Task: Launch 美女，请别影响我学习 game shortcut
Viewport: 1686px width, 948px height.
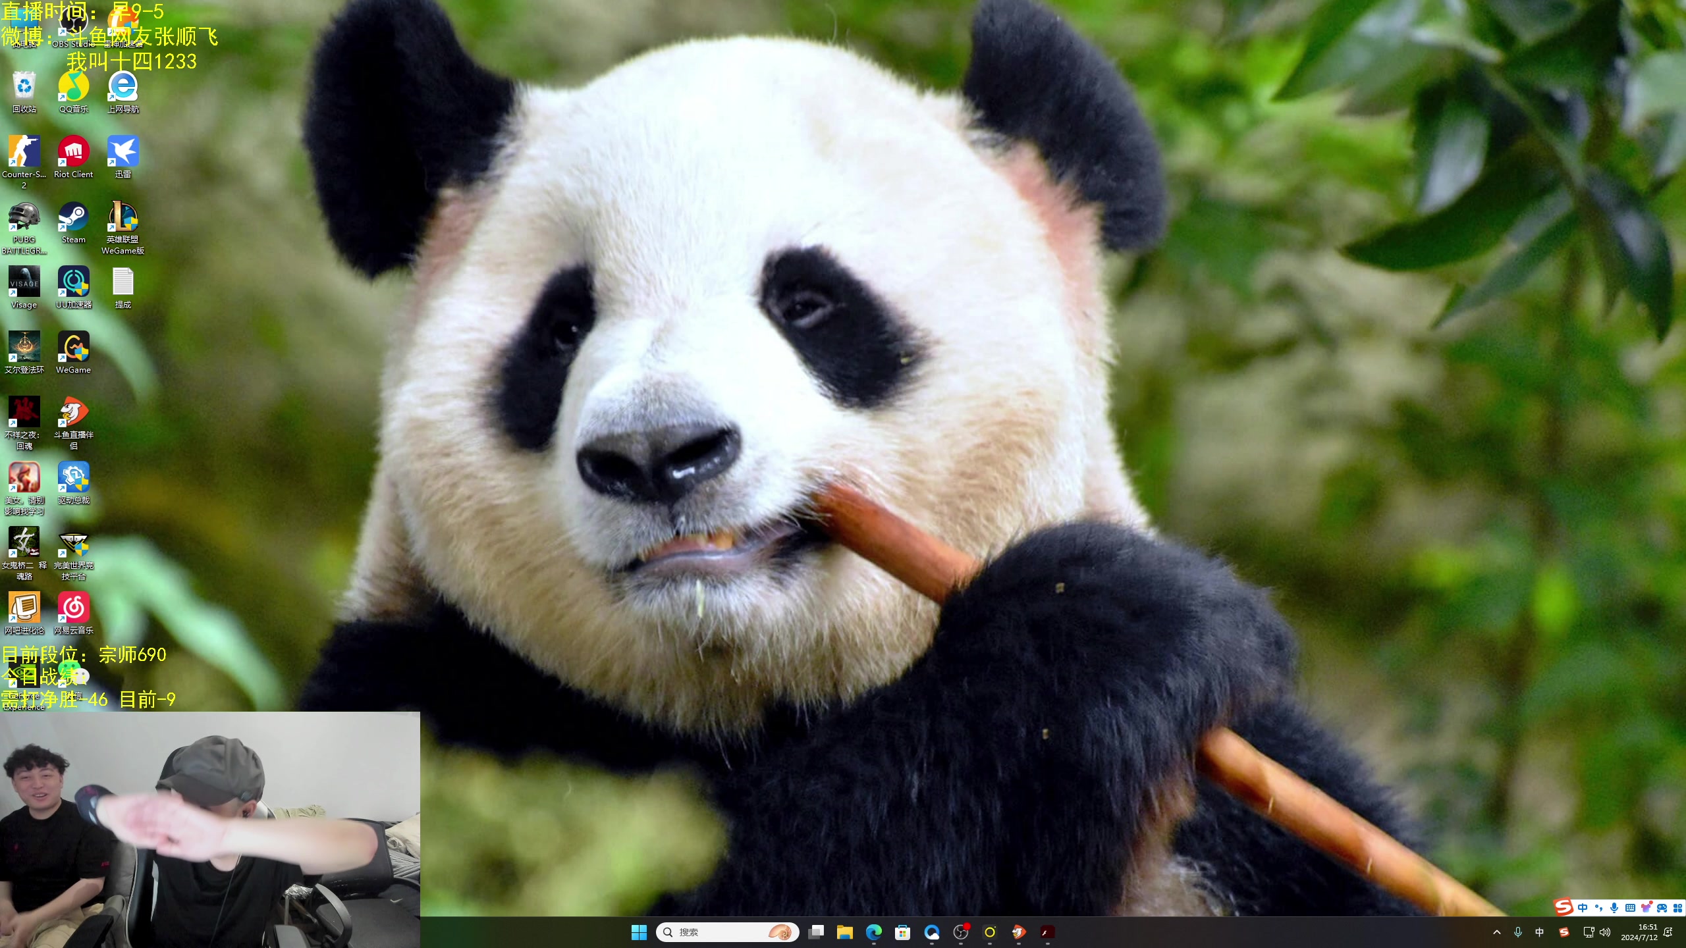Action: click(24, 488)
